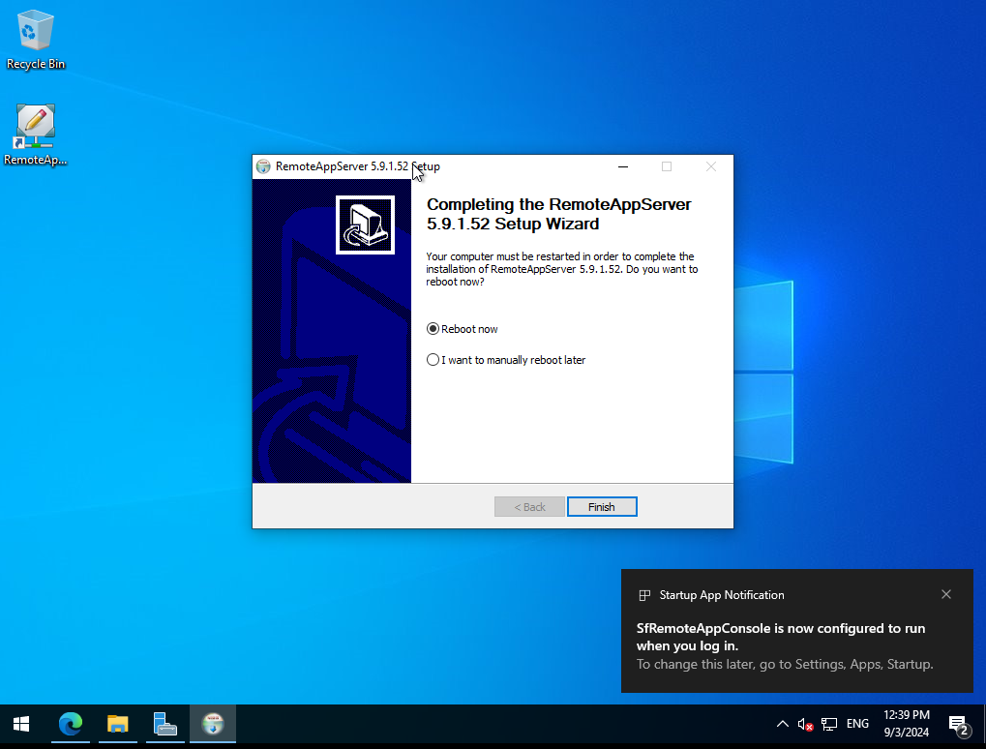Launch Microsoft Edge from taskbar
Screen dimensions: 986x749
pos(71,724)
